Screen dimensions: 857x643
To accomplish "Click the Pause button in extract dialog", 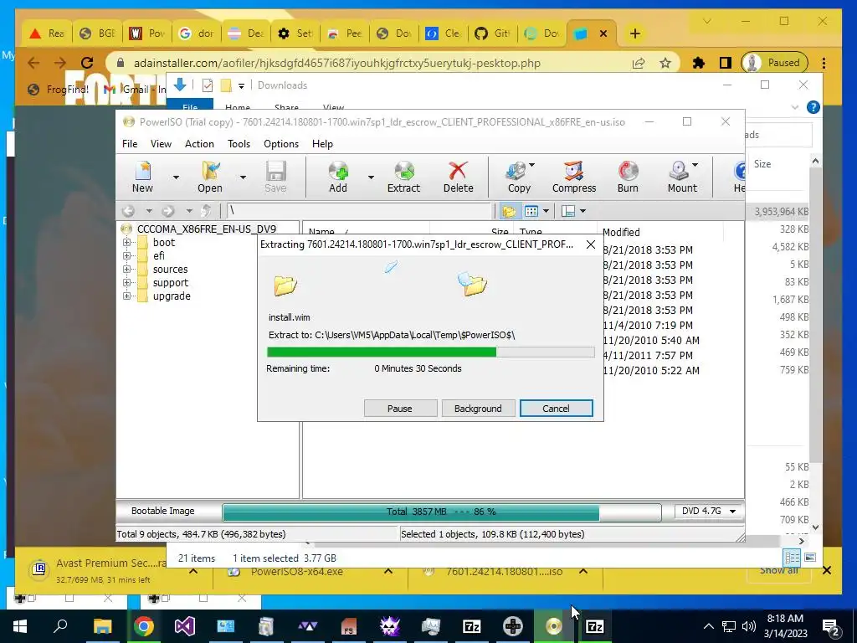I will click(x=400, y=409).
